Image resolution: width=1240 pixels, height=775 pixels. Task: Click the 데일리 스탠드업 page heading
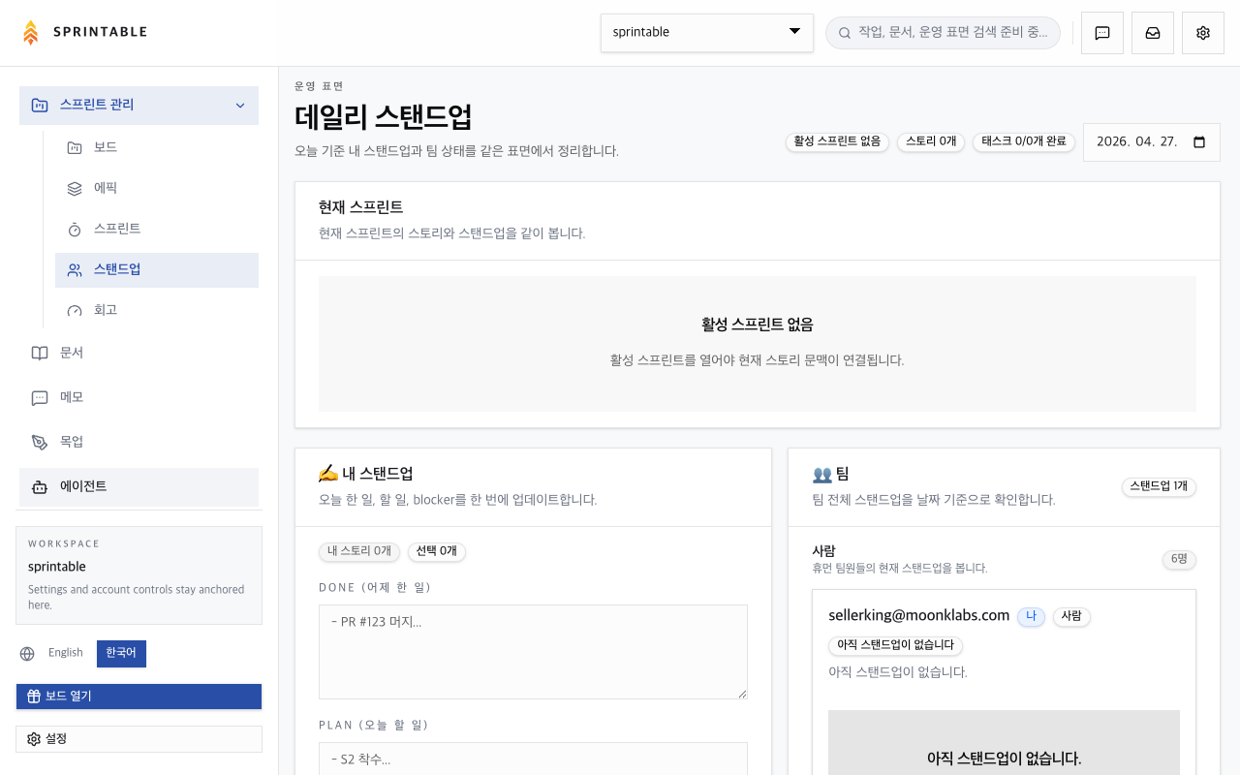pos(384,117)
